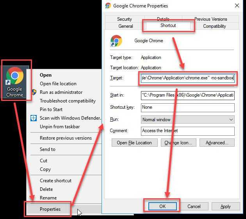The image size is (246, 219).
Task: Click the Chrome icon in Properties title bar
Action: (x=108, y=6)
